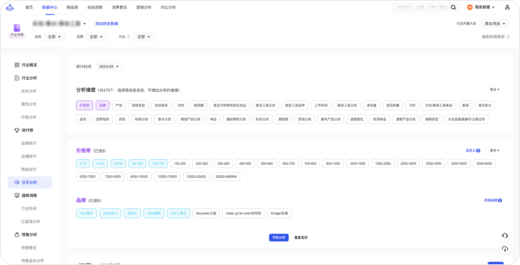Image resolution: width=520 pixels, height=265 pixels.
Task: Click the blue robot logo in the top bar
Action: click(10, 7)
